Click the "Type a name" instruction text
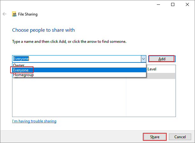This screenshot has height=143, width=195. 69,42
